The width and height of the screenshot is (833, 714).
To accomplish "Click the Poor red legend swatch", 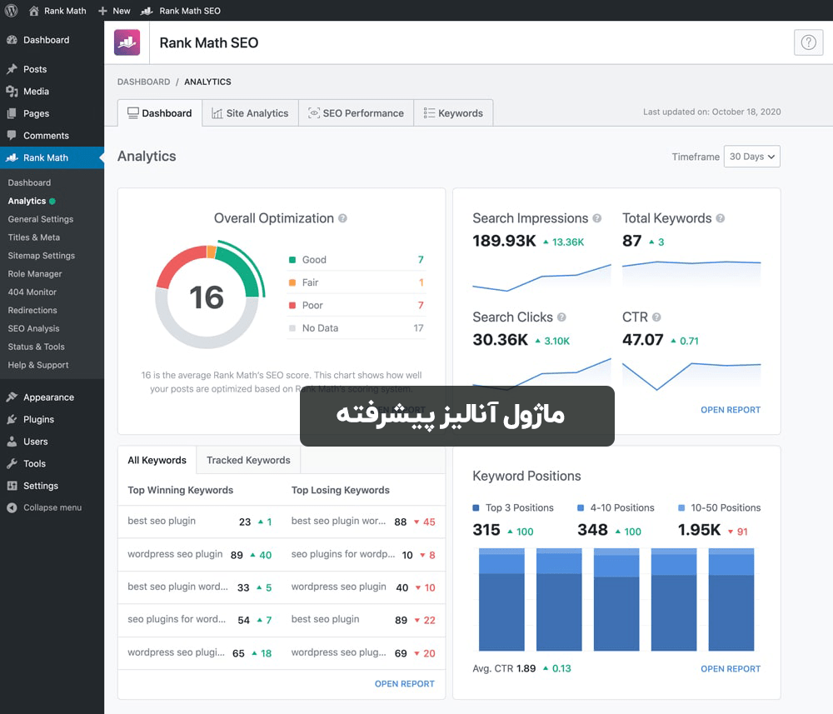I will pyautogui.click(x=292, y=306).
